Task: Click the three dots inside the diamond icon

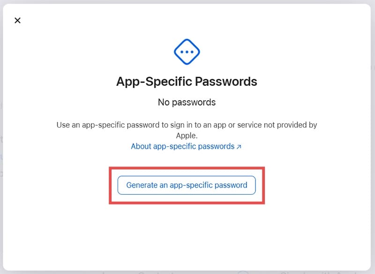Action: coord(187,52)
